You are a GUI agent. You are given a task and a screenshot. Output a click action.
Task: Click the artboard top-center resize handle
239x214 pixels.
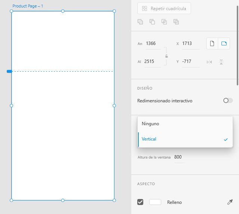[x=63, y=11]
